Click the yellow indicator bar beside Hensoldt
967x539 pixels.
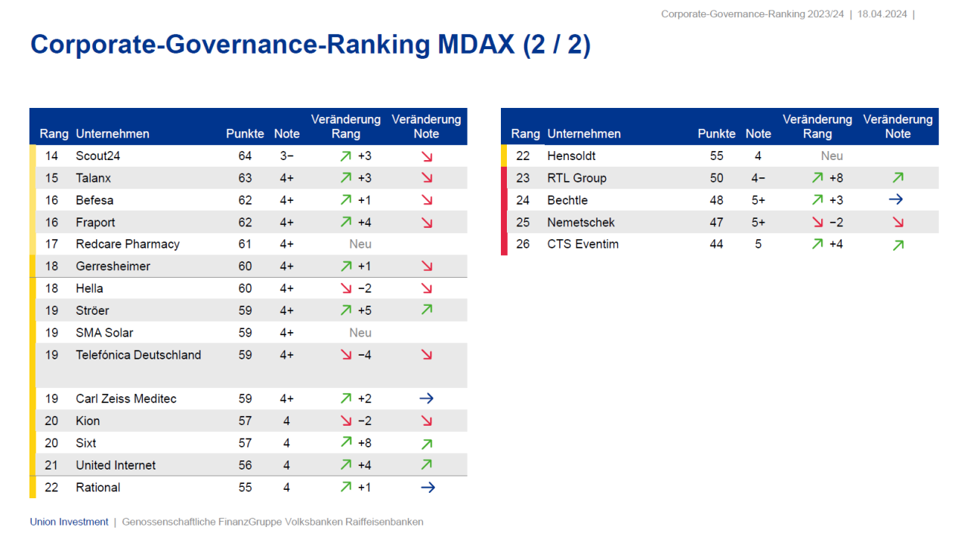pyautogui.click(x=504, y=156)
